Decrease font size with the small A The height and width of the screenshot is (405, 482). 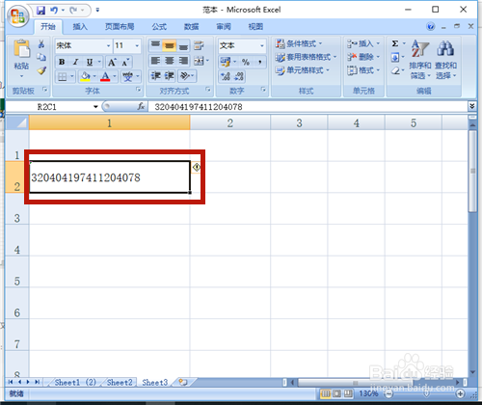125,62
